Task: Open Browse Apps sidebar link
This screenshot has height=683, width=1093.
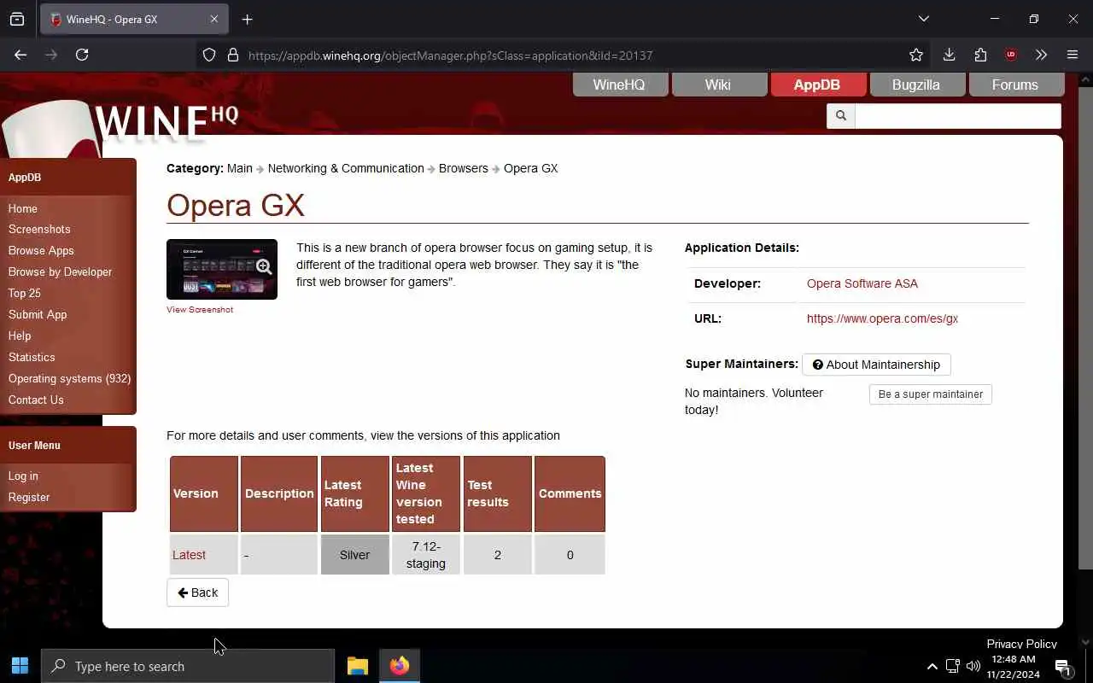Action: pyautogui.click(x=41, y=250)
